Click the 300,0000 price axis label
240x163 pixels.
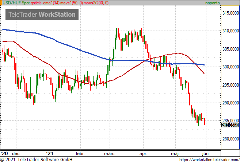point(231,67)
